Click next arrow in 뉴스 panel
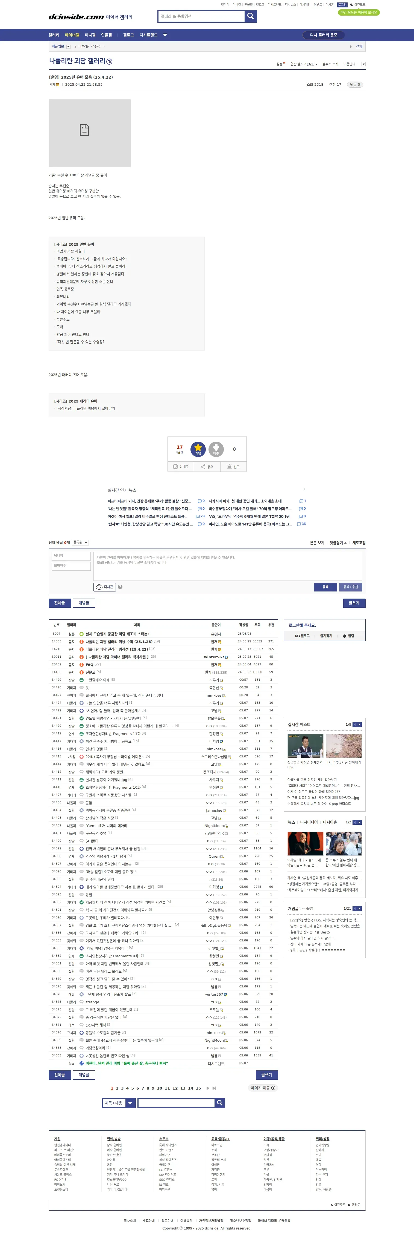 click(360, 822)
